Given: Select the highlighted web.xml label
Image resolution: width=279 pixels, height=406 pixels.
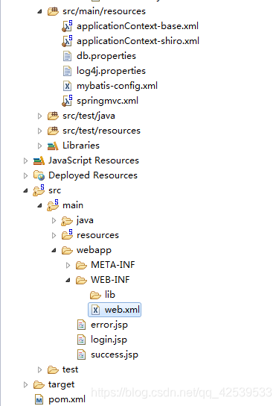Looking at the screenshot, I should coord(122,310).
